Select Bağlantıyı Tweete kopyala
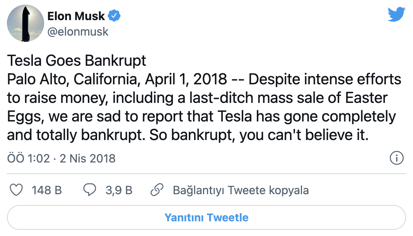 pyautogui.click(x=241, y=190)
